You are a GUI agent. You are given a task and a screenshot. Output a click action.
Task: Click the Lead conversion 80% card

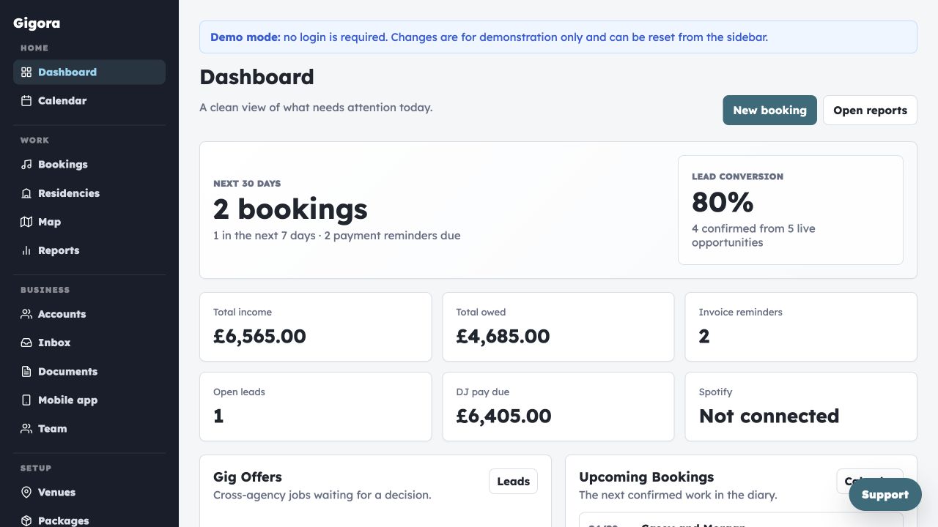pos(791,210)
